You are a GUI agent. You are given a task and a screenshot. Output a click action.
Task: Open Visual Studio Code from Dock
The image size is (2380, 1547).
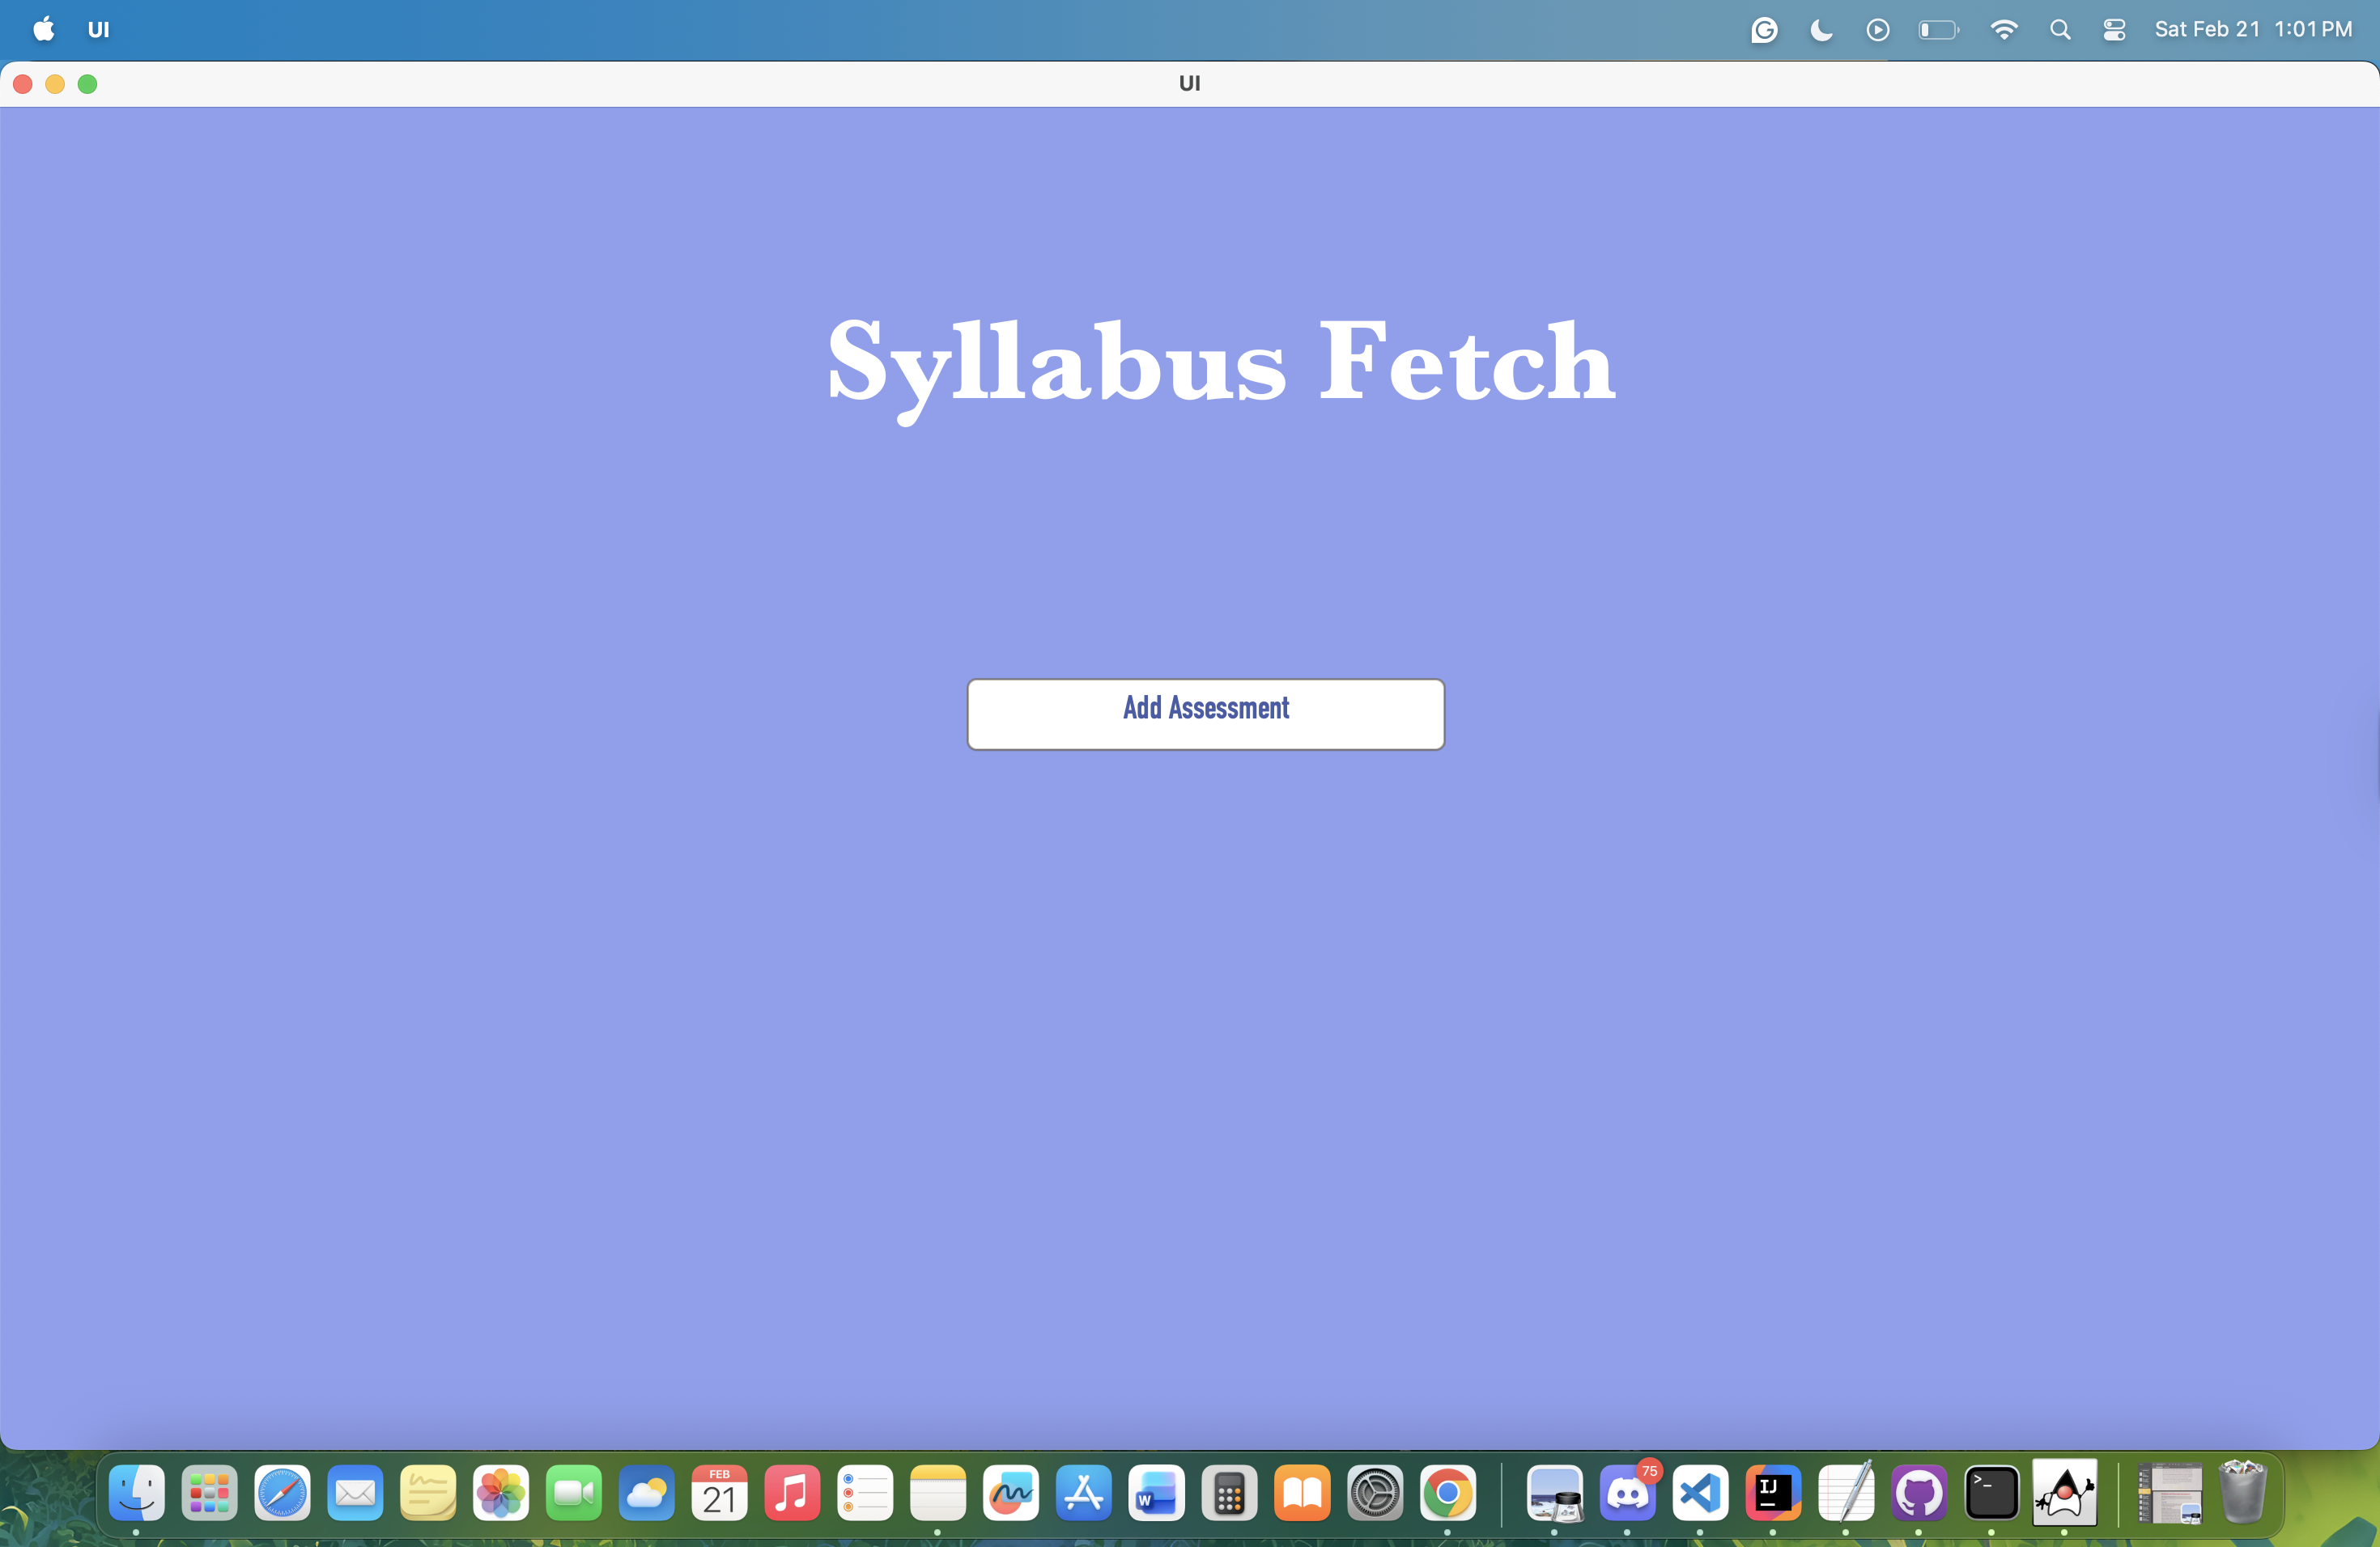point(1700,1493)
